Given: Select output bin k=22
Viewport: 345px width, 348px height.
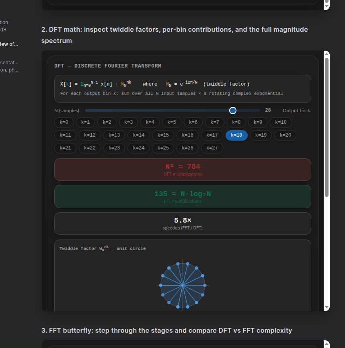Looking at the screenshot, I should pyautogui.click(x=90, y=148).
